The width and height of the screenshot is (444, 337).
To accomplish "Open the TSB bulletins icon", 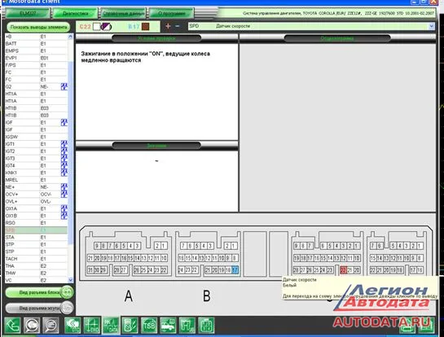I will click(x=149, y=326).
